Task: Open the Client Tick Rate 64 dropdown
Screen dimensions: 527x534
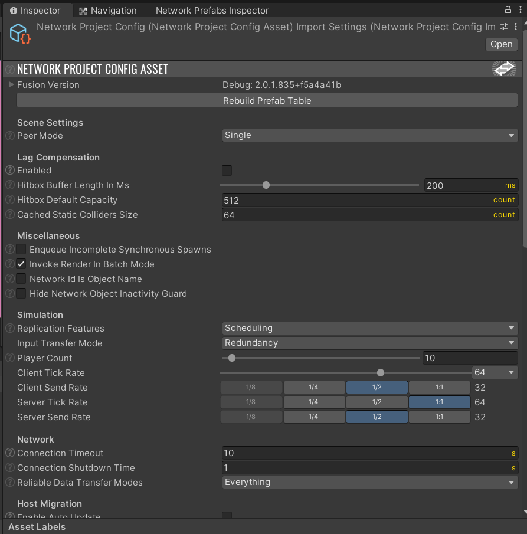Action: coord(495,372)
